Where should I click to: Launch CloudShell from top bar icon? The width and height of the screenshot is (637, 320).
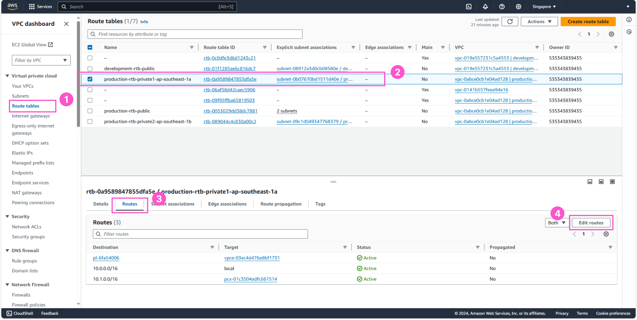469,7
